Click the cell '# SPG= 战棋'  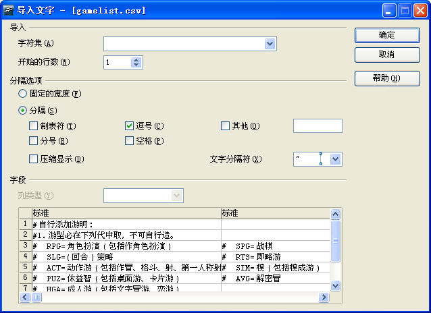point(276,246)
